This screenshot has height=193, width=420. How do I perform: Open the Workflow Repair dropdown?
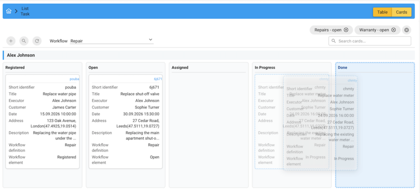[x=112, y=41]
